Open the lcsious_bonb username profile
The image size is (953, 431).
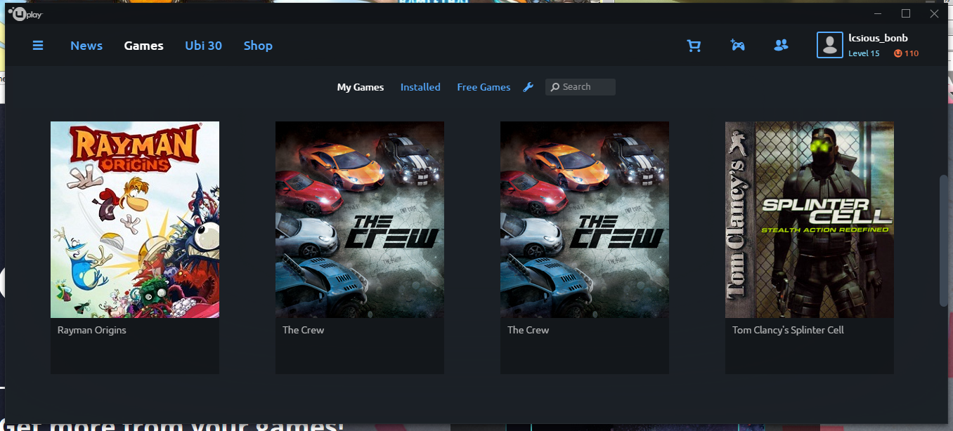pos(878,39)
